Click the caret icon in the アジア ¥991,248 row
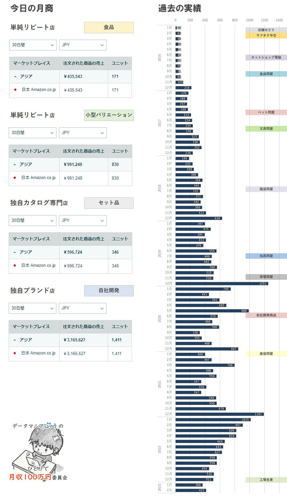The height and width of the screenshot is (499, 287). coord(15,165)
